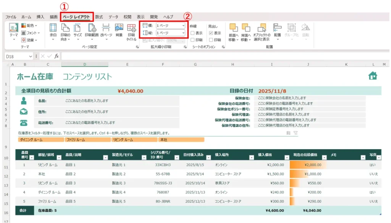Open the 購入場所 column filter dropdown

pyautogui.click(x=252, y=158)
